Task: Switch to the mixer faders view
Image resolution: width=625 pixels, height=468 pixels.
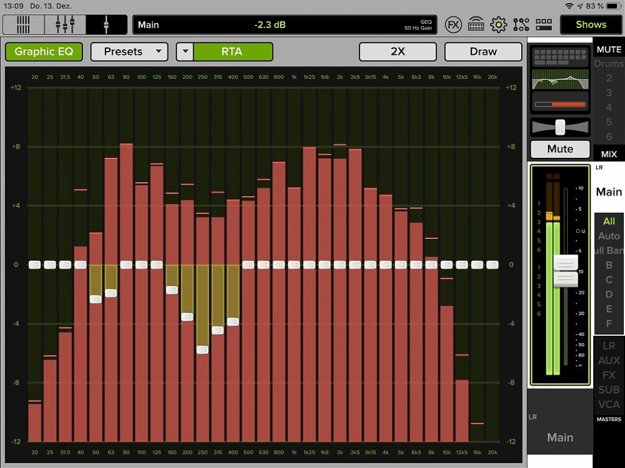Action: [65, 25]
